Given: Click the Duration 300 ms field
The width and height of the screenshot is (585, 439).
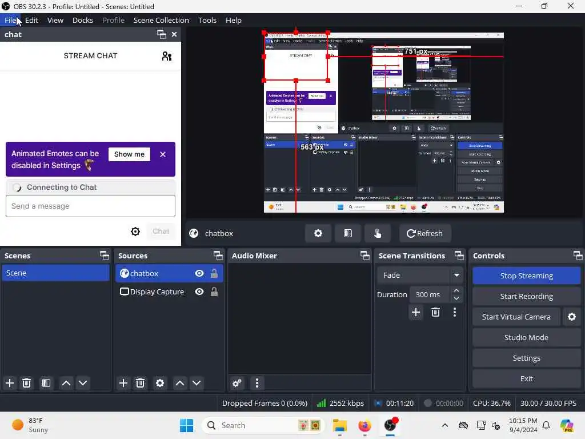Looking at the screenshot, I should (x=430, y=294).
